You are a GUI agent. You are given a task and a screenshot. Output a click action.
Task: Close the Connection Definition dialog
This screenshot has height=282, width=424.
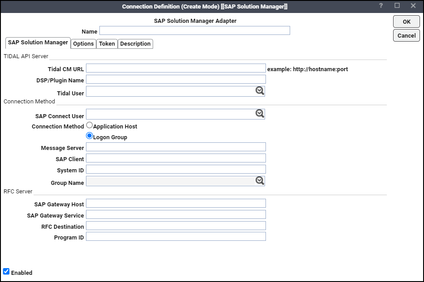pos(413,6)
